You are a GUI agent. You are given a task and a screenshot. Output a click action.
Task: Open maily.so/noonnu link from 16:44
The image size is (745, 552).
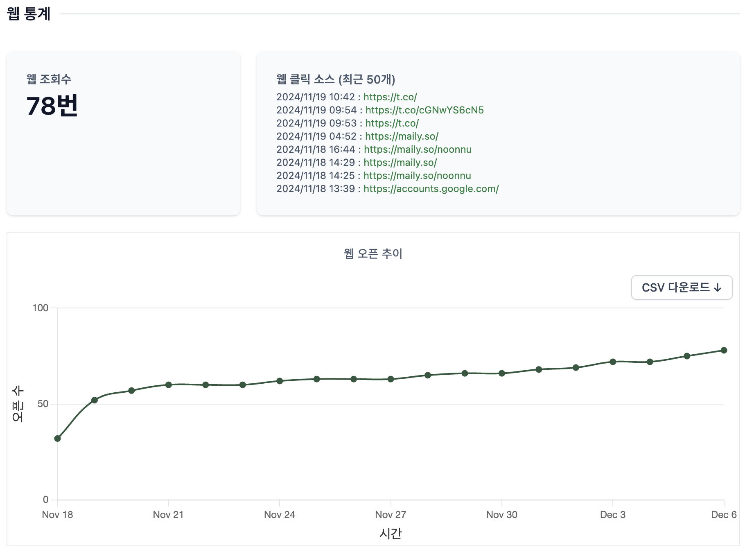tap(418, 149)
